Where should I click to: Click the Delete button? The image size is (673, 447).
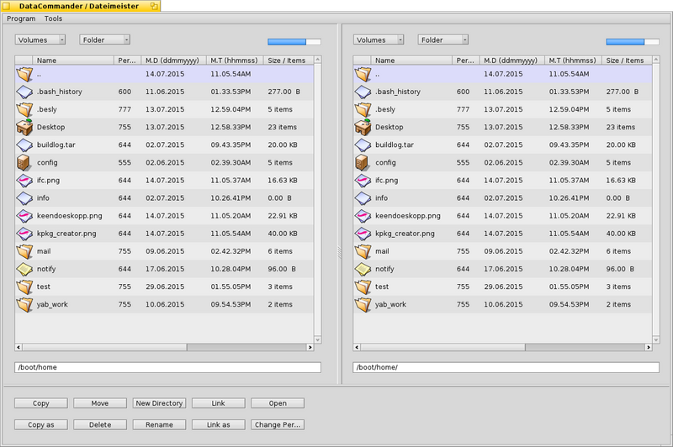click(x=100, y=424)
